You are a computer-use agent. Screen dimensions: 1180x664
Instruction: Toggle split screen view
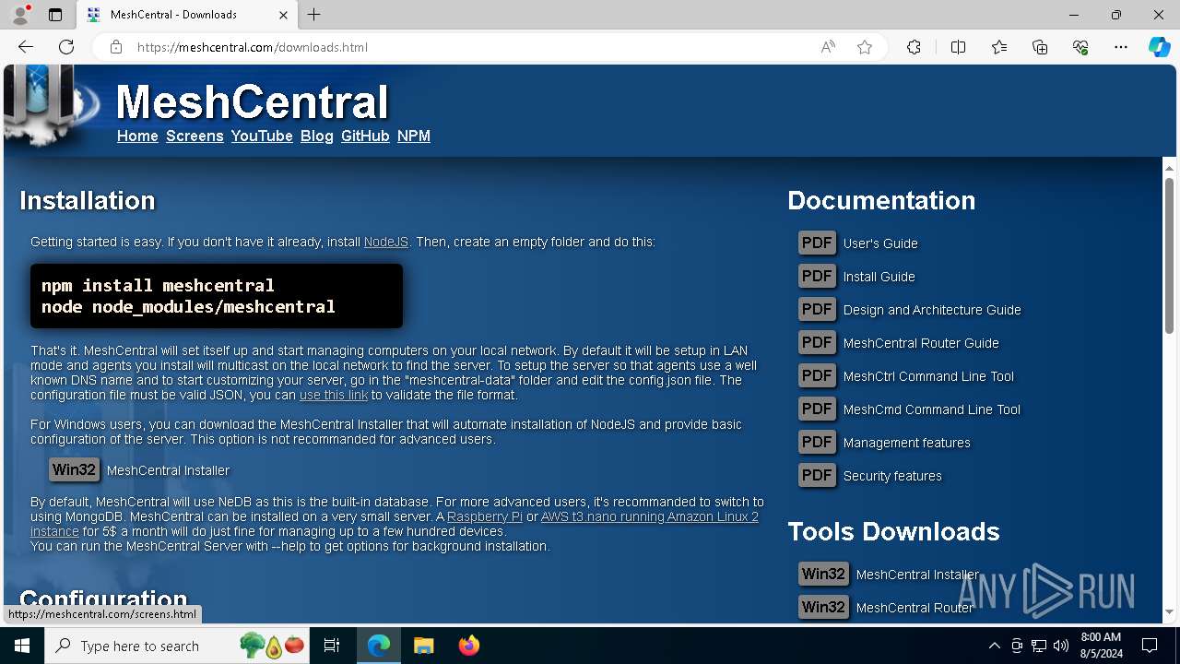958,47
